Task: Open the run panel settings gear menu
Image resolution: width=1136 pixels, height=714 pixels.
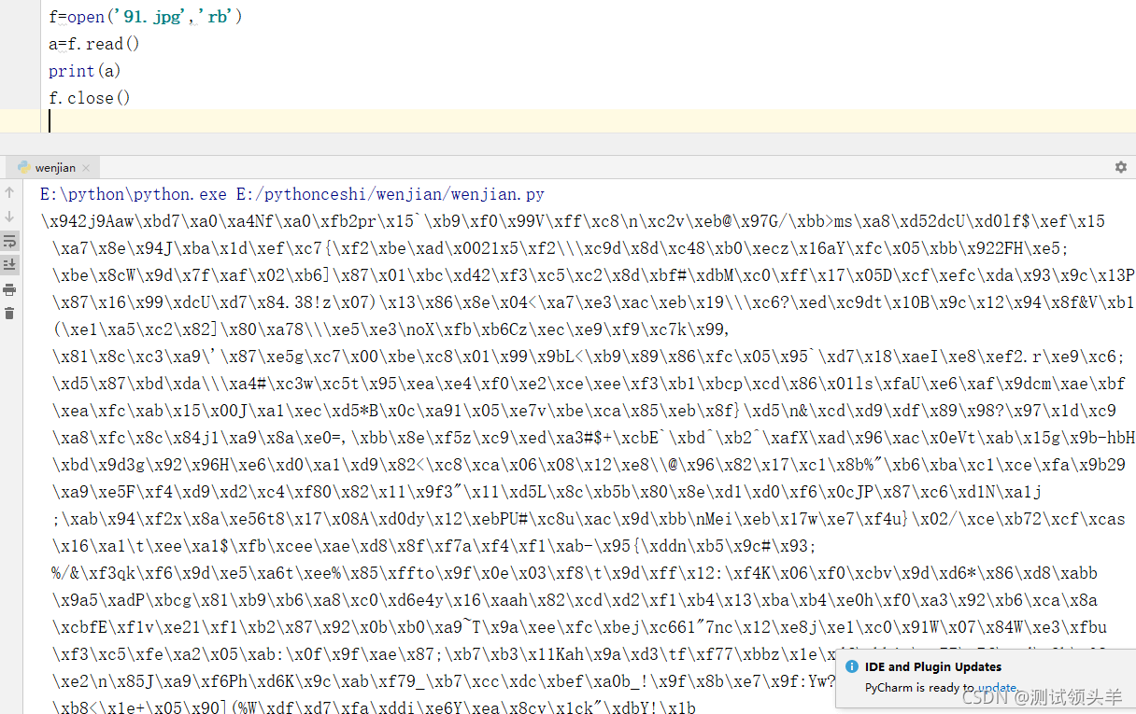Action: coord(1120,167)
